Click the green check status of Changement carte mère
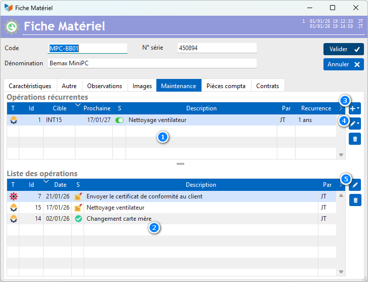 [x=78, y=219]
